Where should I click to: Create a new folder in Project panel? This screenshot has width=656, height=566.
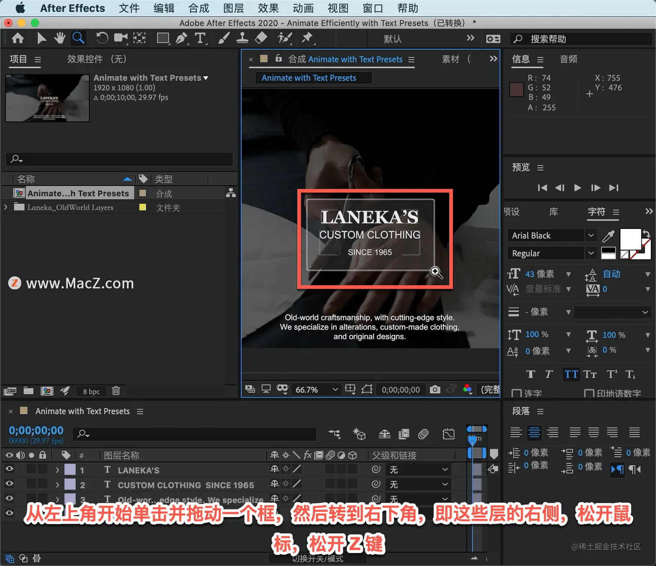coord(29,391)
